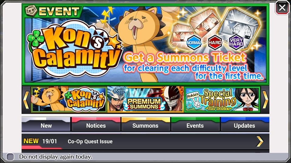Open the large Kon's Calamity event banner
The height and width of the screenshot is (163, 291).
[x=145, y=44]
